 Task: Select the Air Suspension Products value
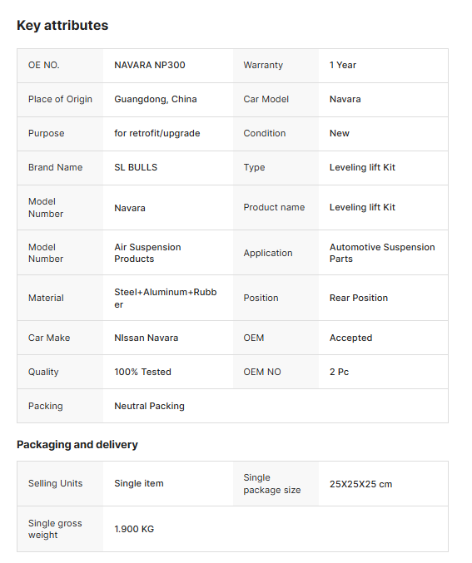(147, 253)
